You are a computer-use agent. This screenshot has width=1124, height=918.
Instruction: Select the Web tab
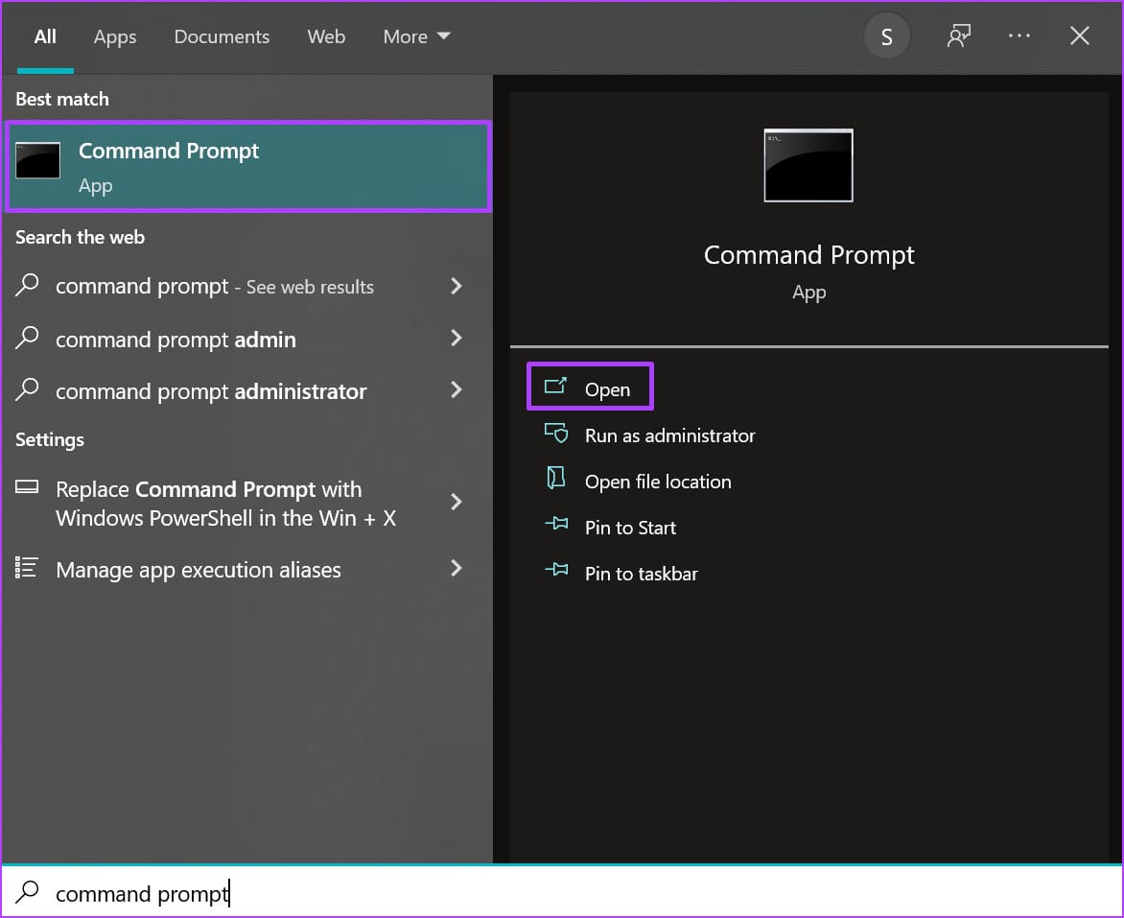click(x=326, y=36)
